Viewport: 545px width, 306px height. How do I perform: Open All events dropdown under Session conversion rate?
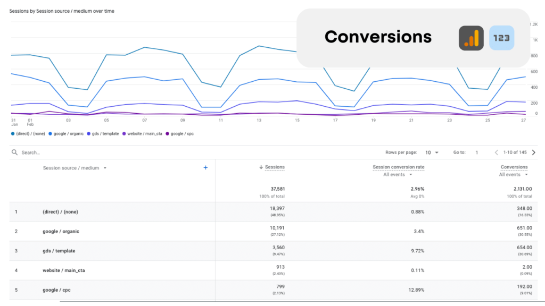pyautogui.click(x=398, y=174)
